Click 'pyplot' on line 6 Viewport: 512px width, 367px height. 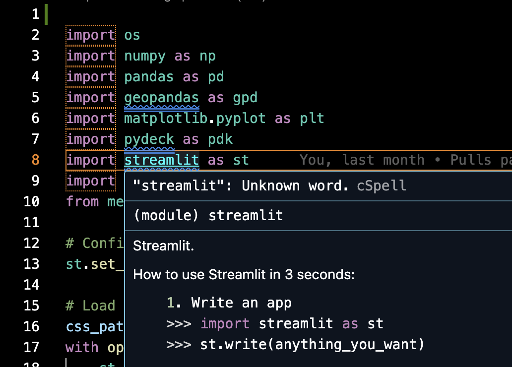(x=241, y=119)
